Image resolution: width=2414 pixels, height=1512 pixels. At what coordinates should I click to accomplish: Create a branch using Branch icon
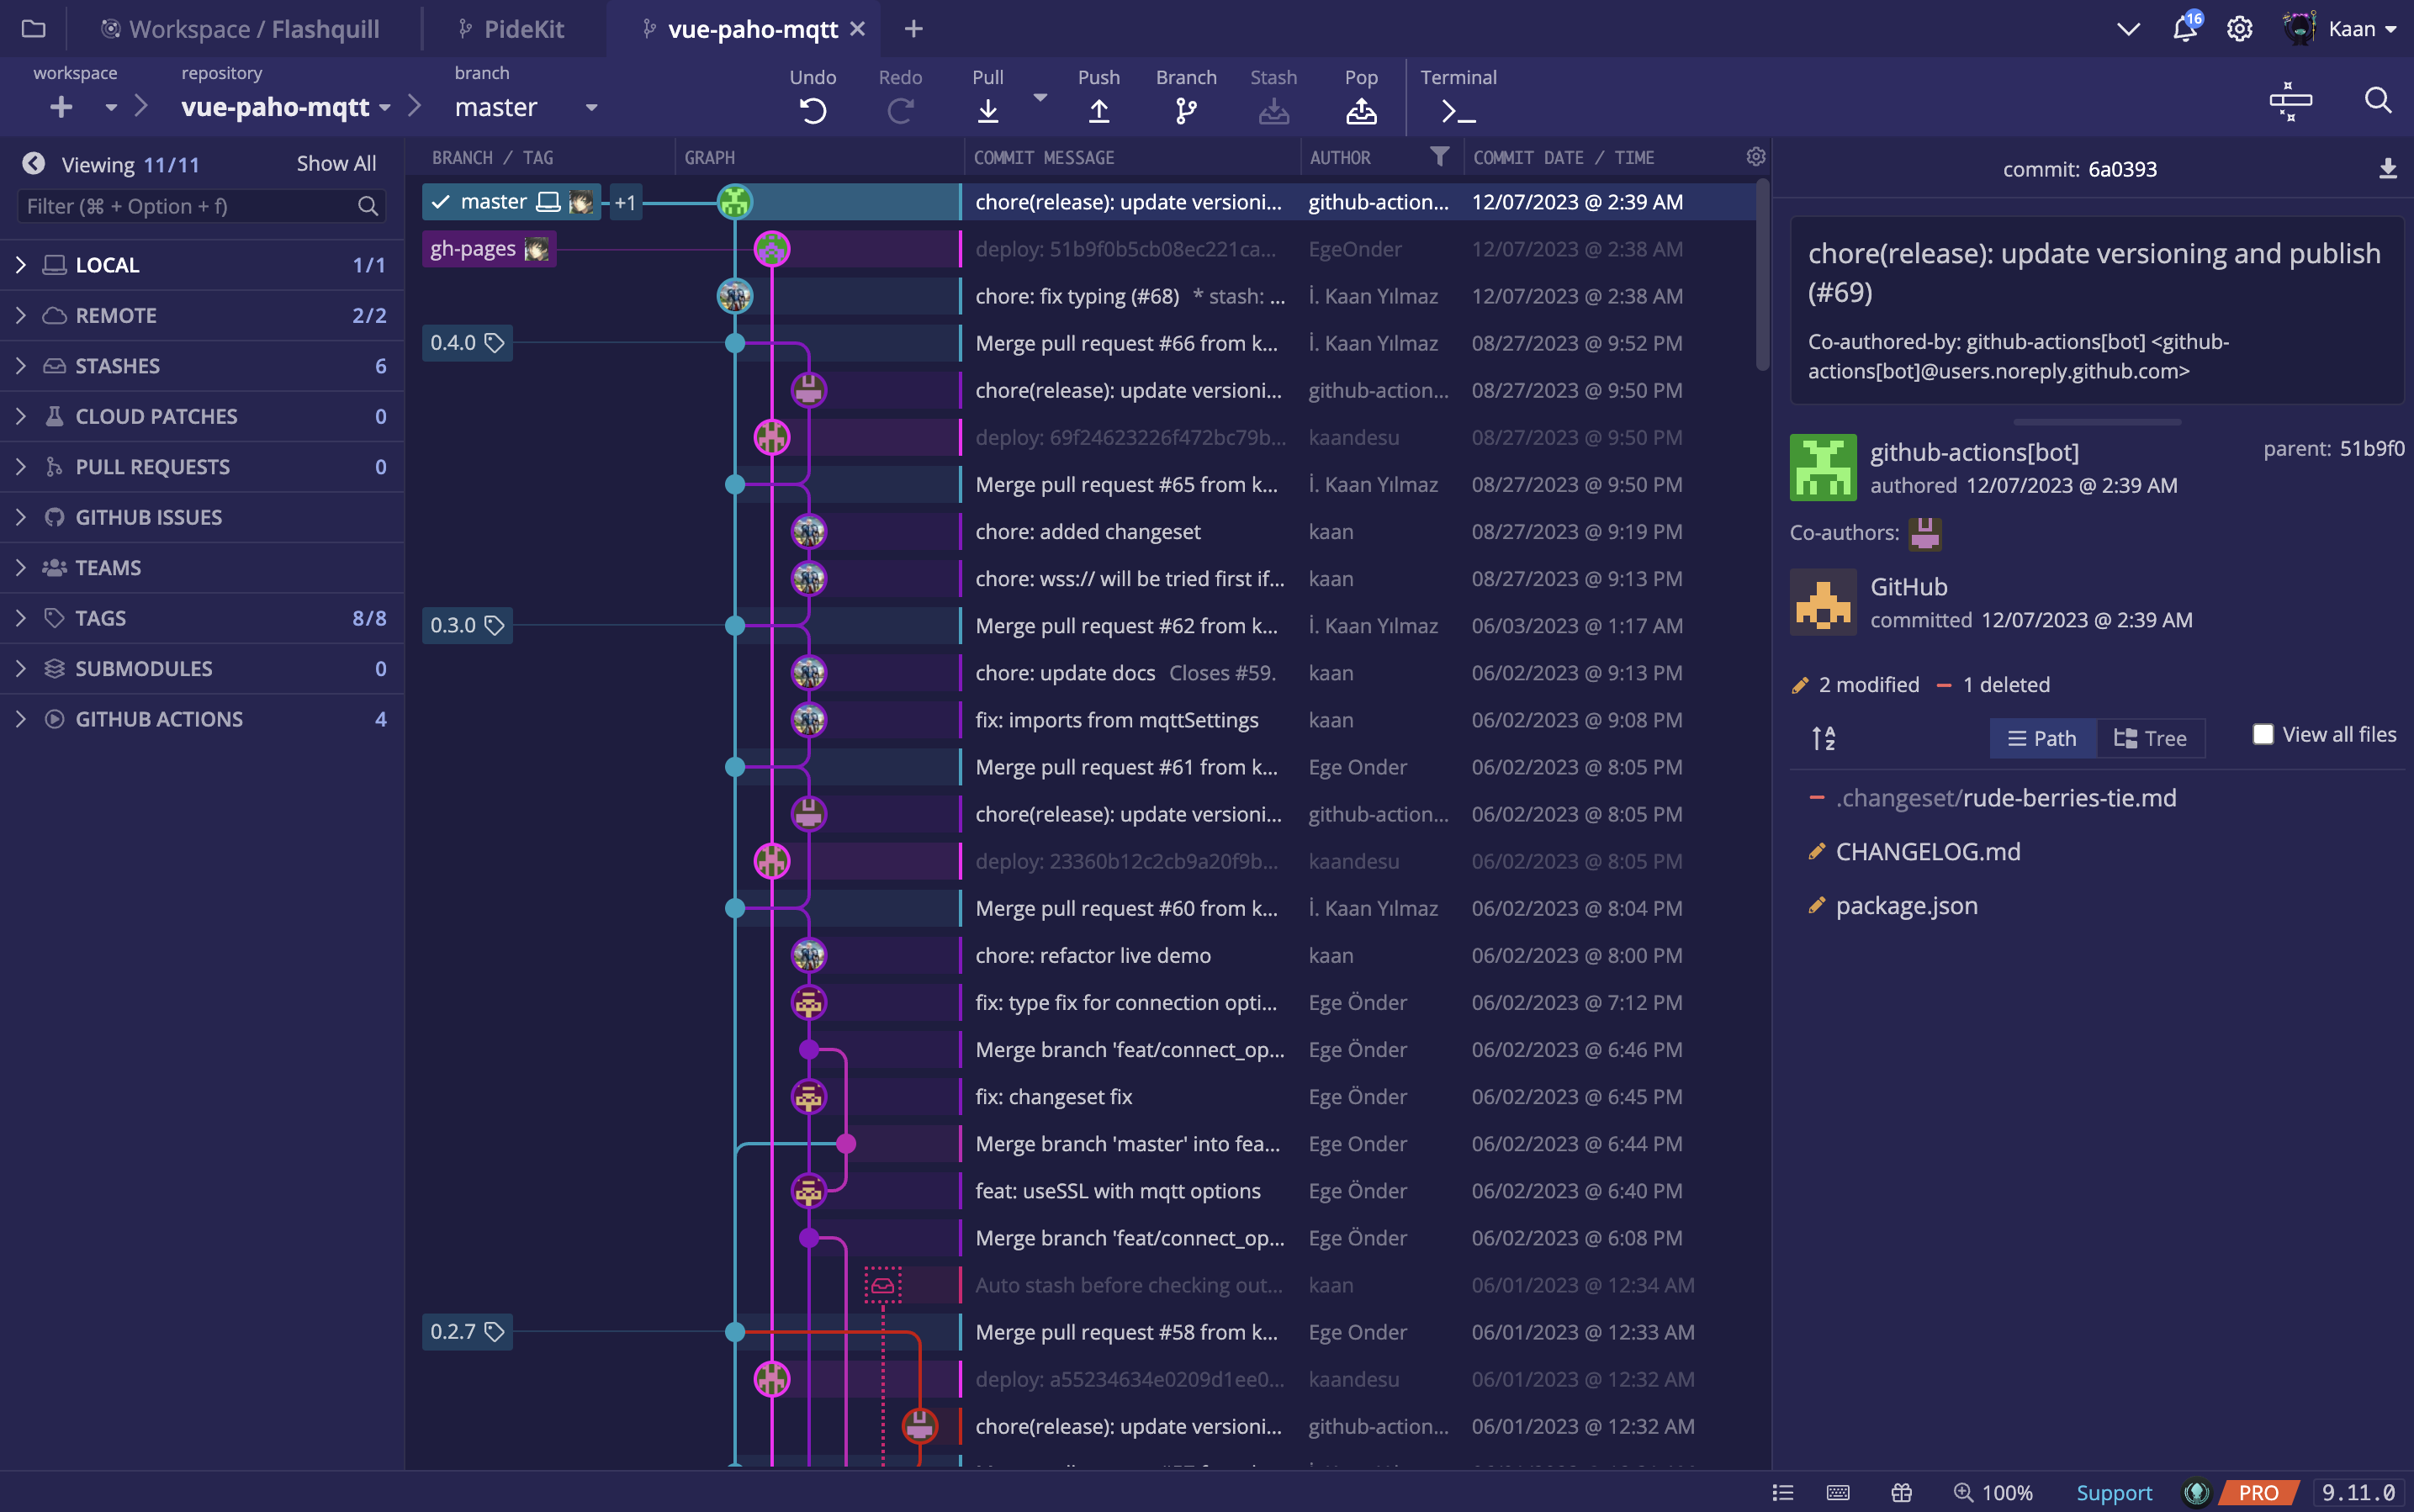click(x=1185, y=110)
